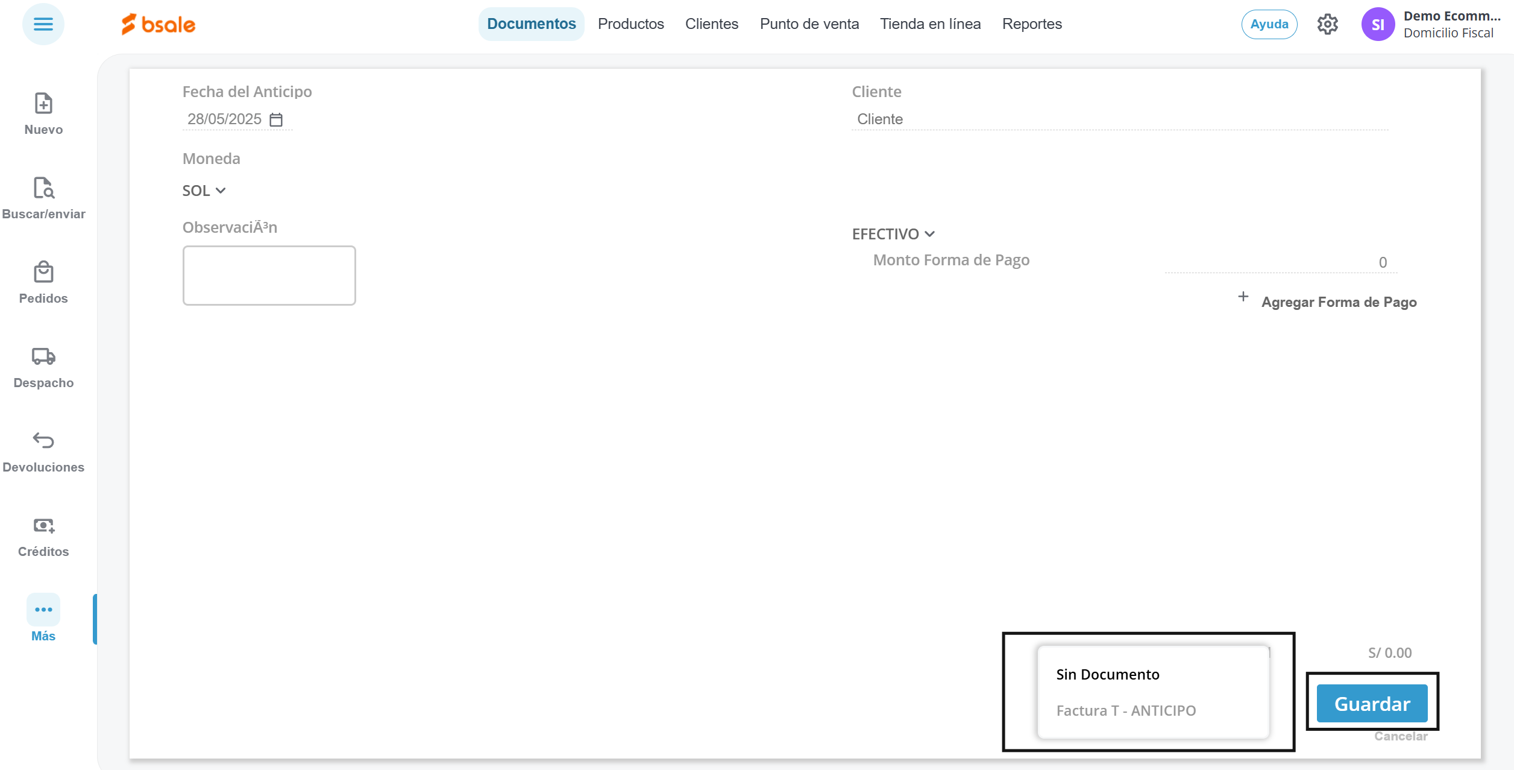Click the Nuevo document icon

(x=43, y=104)
